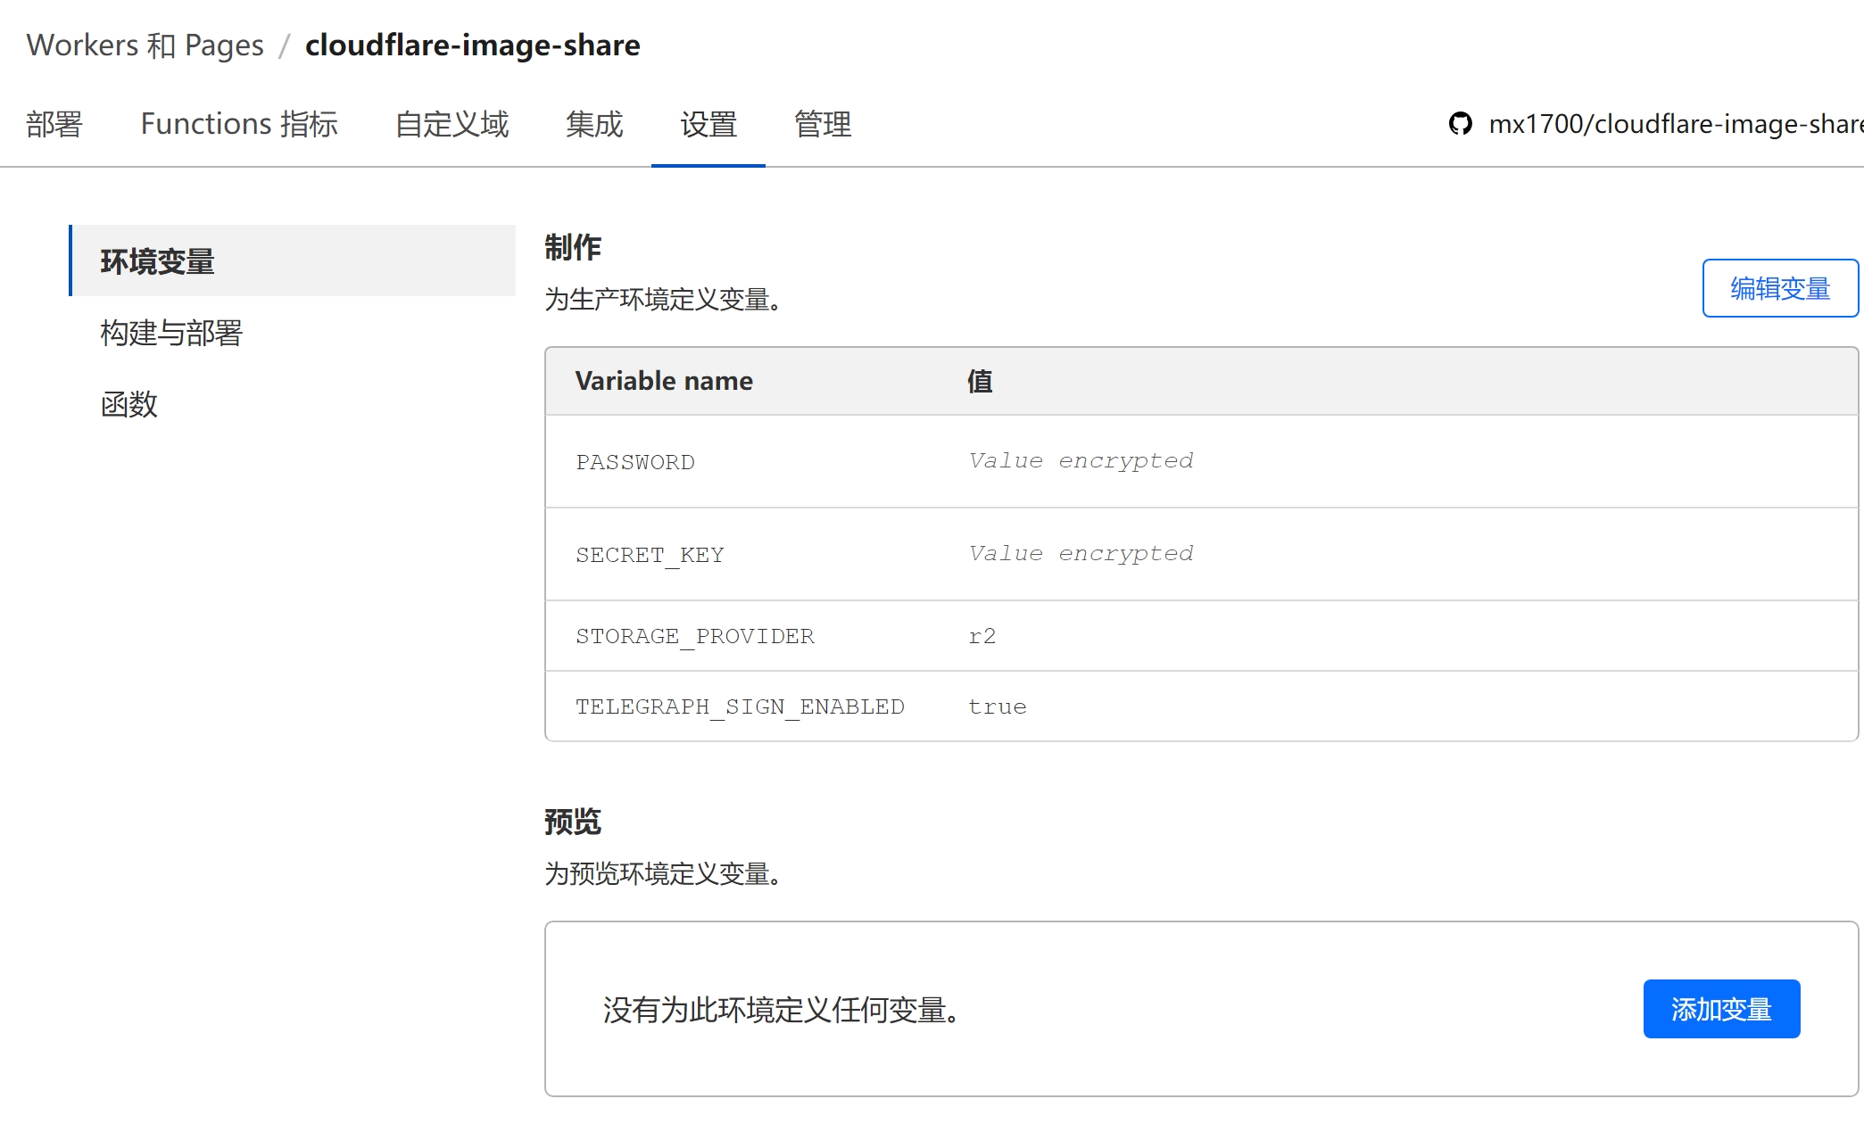Select the 设置 tab

click(708, 125)
